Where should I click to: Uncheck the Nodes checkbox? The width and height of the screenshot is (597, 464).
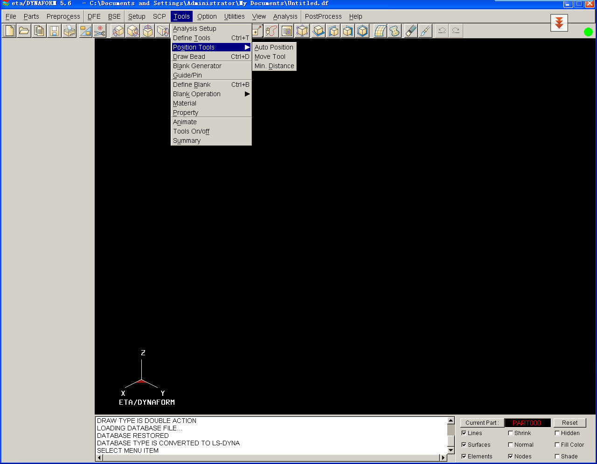510,457
